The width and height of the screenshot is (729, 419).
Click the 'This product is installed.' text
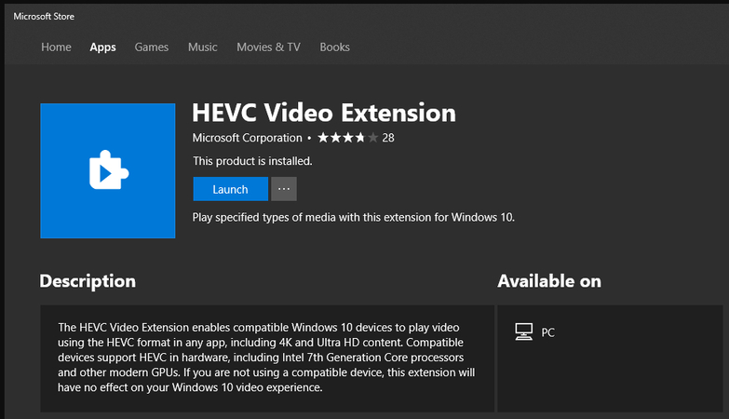coord(252,161)
